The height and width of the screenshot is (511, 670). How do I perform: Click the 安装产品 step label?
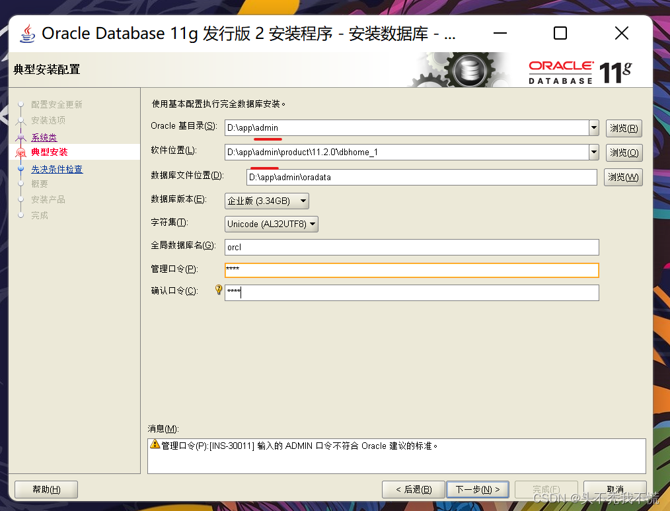pyautogui.click(x=48, y=200)
